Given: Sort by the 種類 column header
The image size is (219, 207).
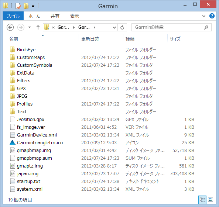Looking at the screenshot, I should point(130,39).
